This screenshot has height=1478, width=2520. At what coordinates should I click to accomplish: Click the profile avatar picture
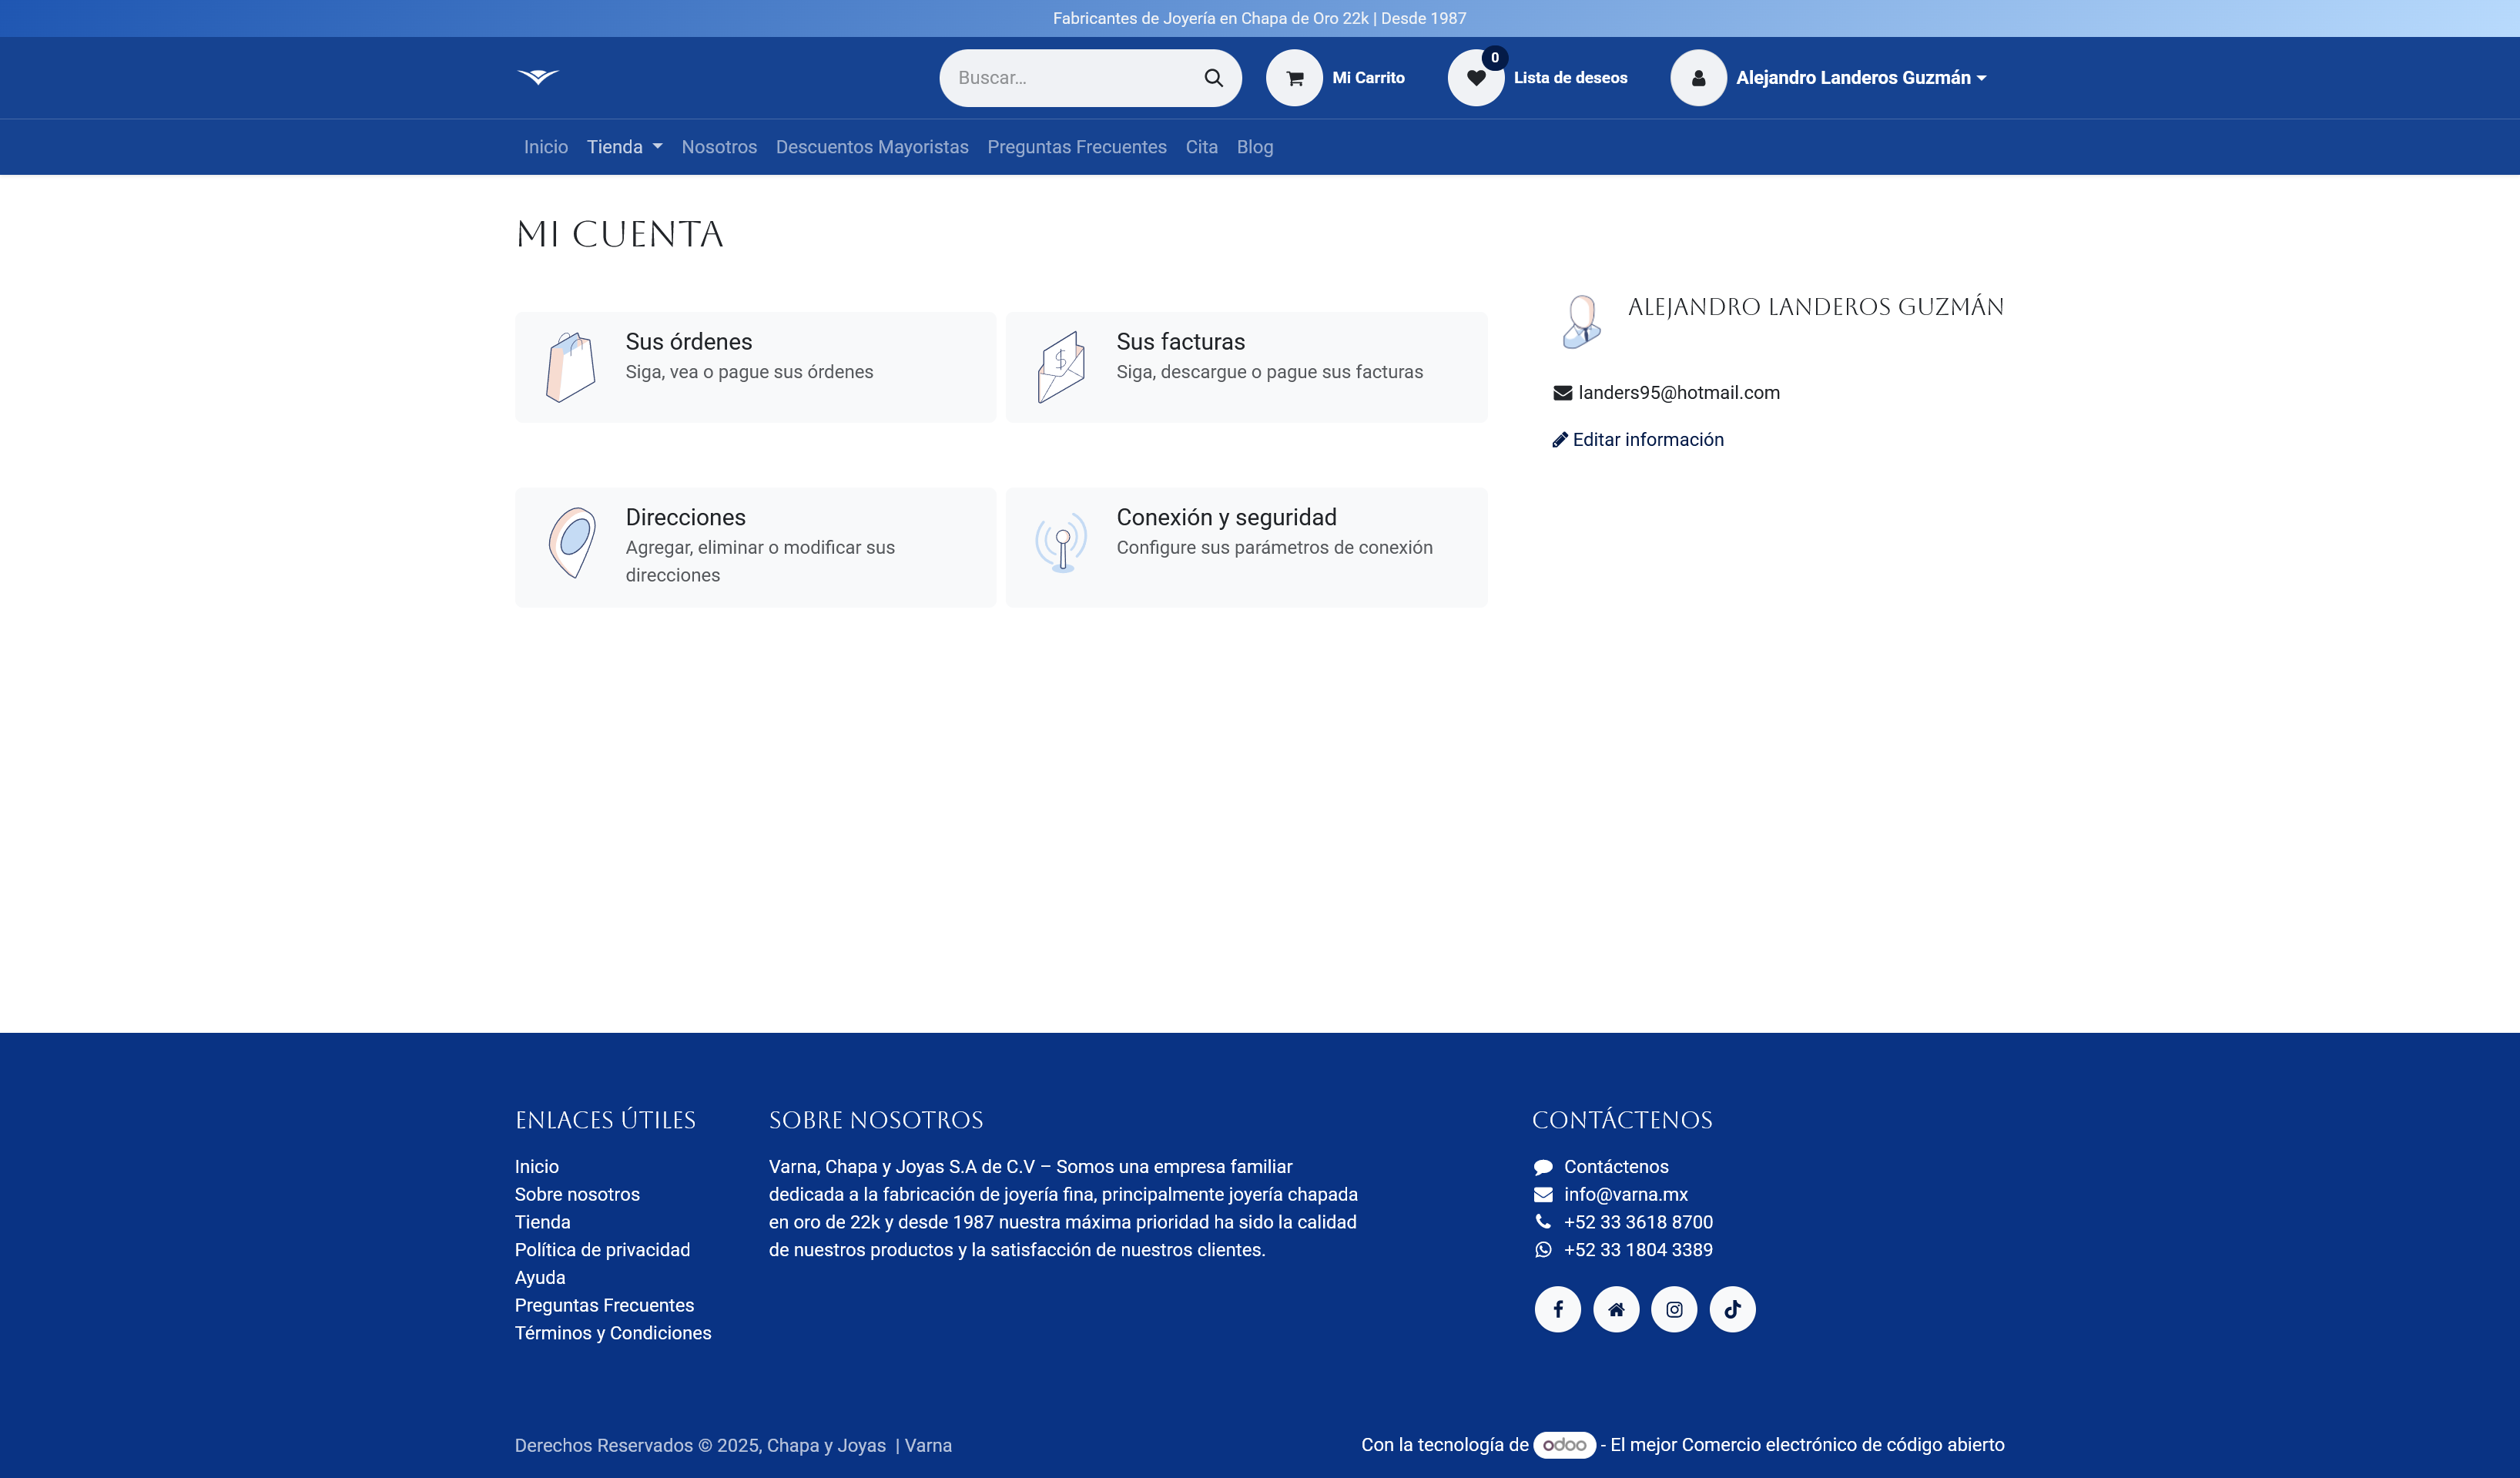pyautogui.click(x=1581, y=321)
